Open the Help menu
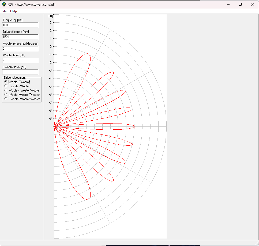Viewport: 259px width, 246px height. coord(13,11)
